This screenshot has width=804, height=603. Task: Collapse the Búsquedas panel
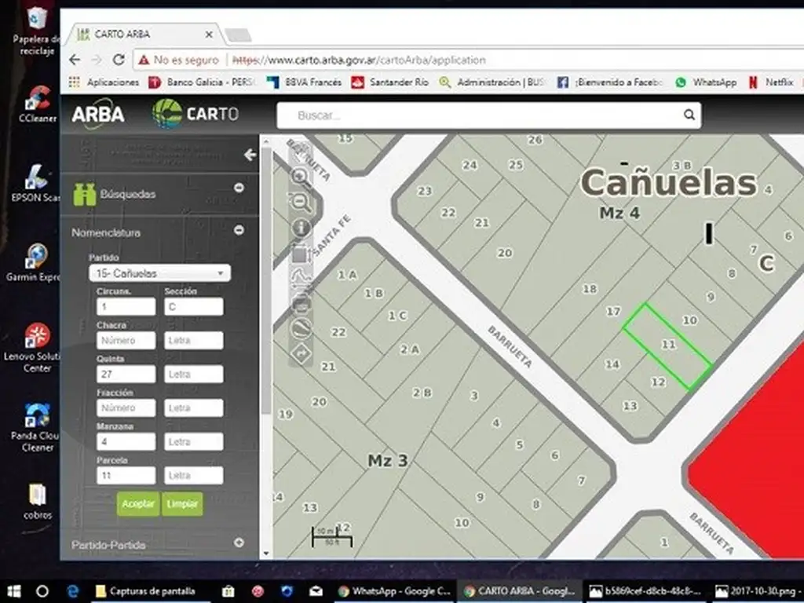tap(239, 188)
